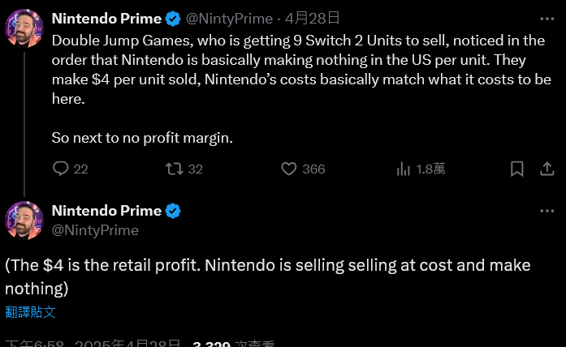
Task: Open Nintendo Prime avatar in reply tweet
Action: point(24,221)
